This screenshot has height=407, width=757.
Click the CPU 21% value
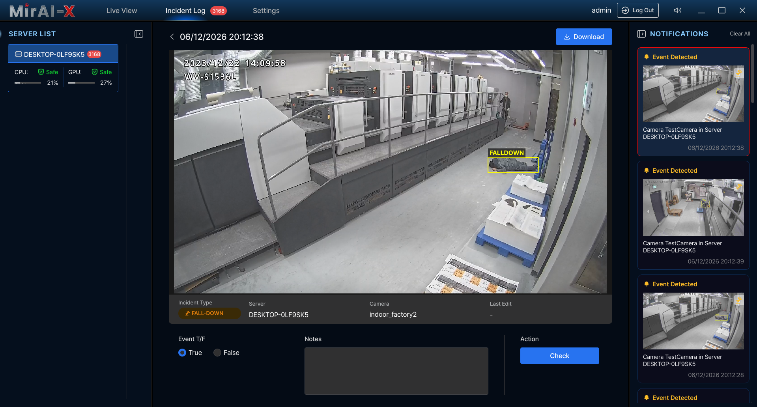(52, 83)
